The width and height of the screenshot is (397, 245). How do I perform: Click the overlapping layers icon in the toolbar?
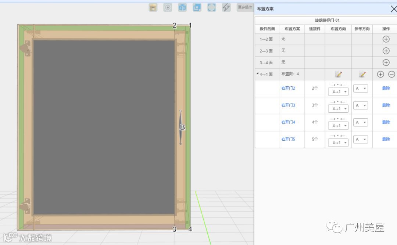click(x=197, y=7)
